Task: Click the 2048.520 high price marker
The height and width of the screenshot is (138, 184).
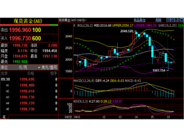Action: click(127, 31)
